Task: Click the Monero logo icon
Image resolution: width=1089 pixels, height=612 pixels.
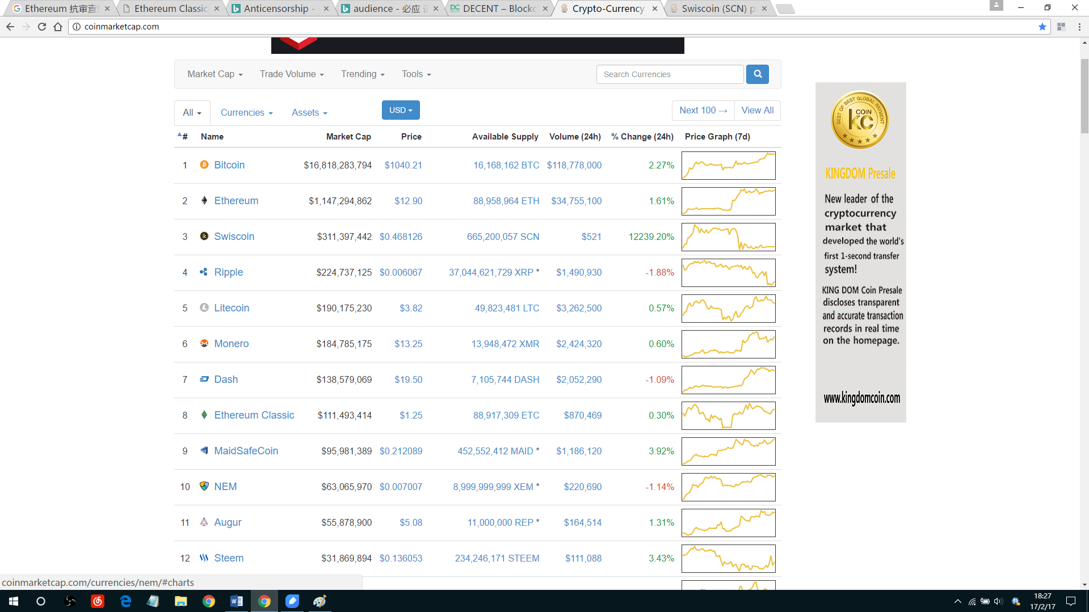Action: [x=204, y=343]
